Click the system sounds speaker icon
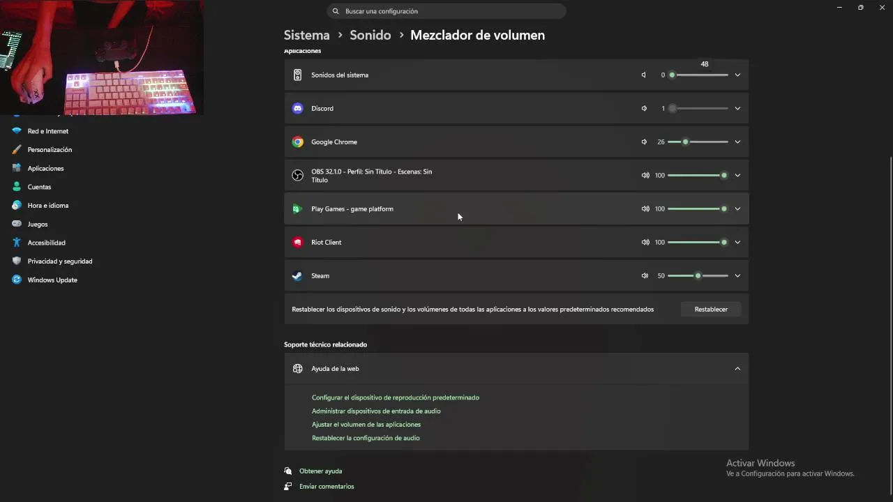Image resolution: width=893 pixels, height=502 pixels. click(x=298, y=75)
